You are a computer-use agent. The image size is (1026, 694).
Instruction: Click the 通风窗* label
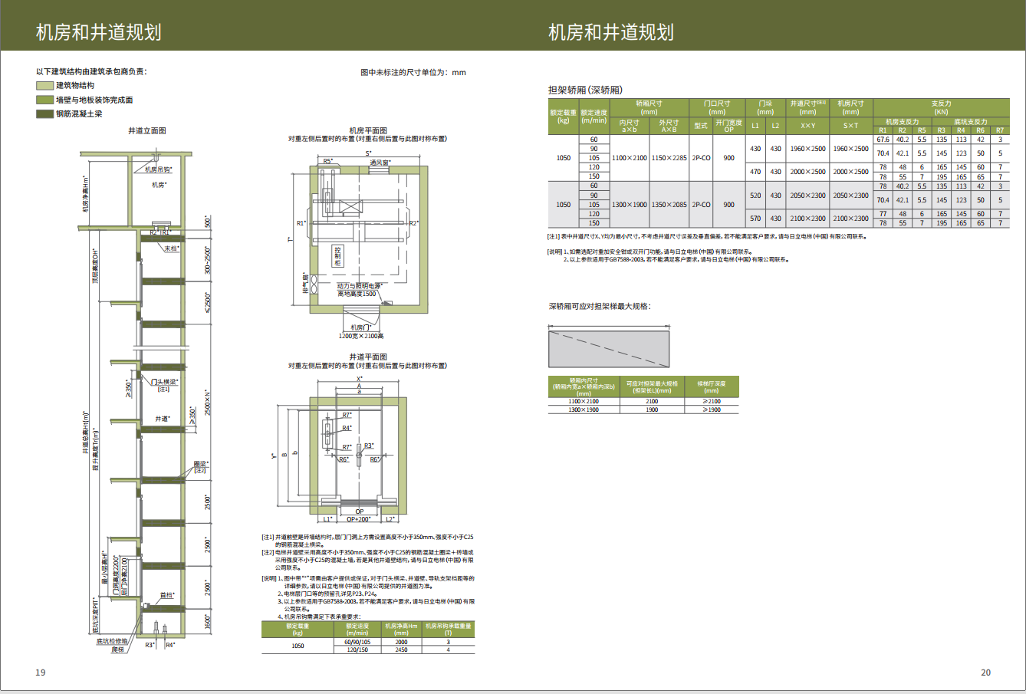point(380,163)
